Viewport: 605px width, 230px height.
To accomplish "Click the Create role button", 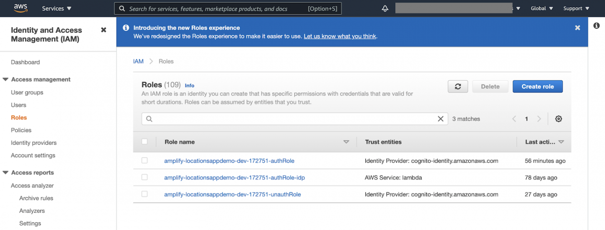I will coord(538,86).
